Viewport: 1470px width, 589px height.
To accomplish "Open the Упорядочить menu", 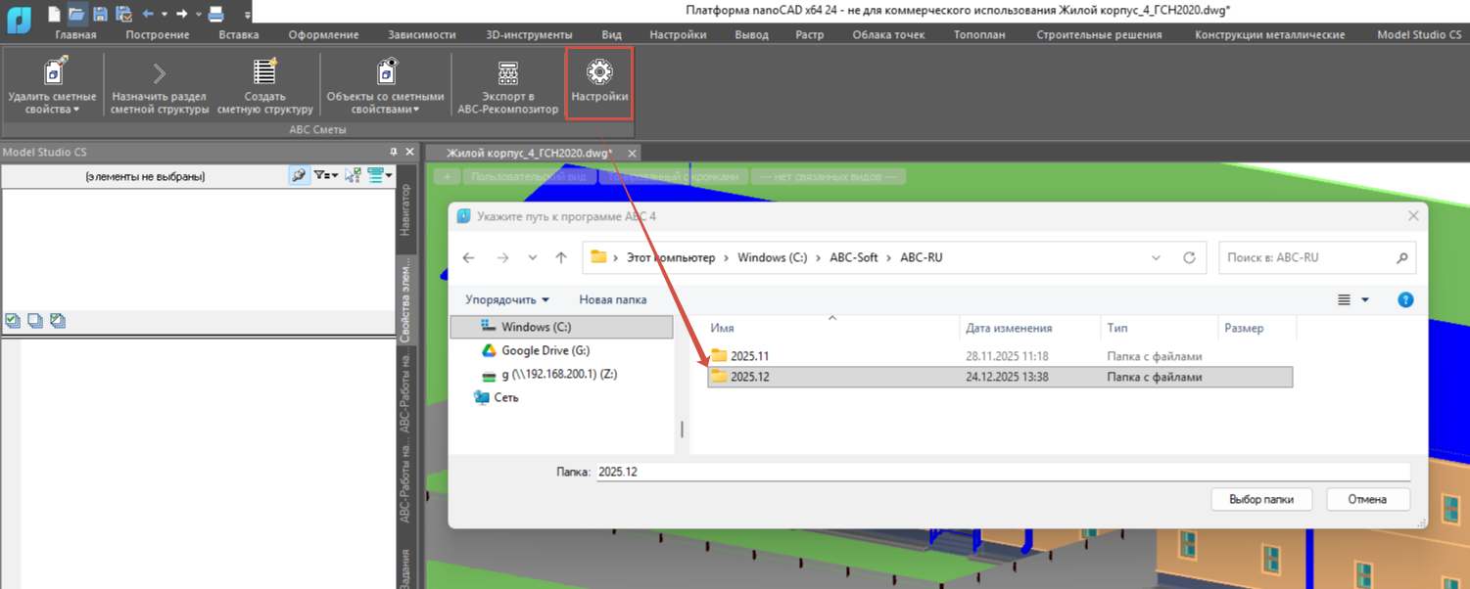I will coord(507,299).
